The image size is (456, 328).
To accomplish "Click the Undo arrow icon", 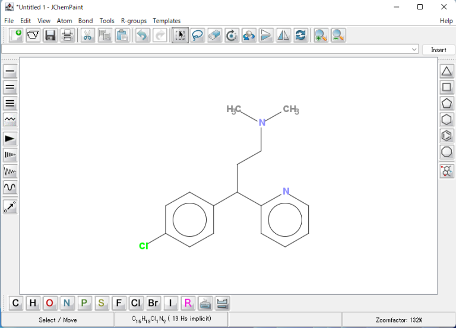I will click(142, 36).
